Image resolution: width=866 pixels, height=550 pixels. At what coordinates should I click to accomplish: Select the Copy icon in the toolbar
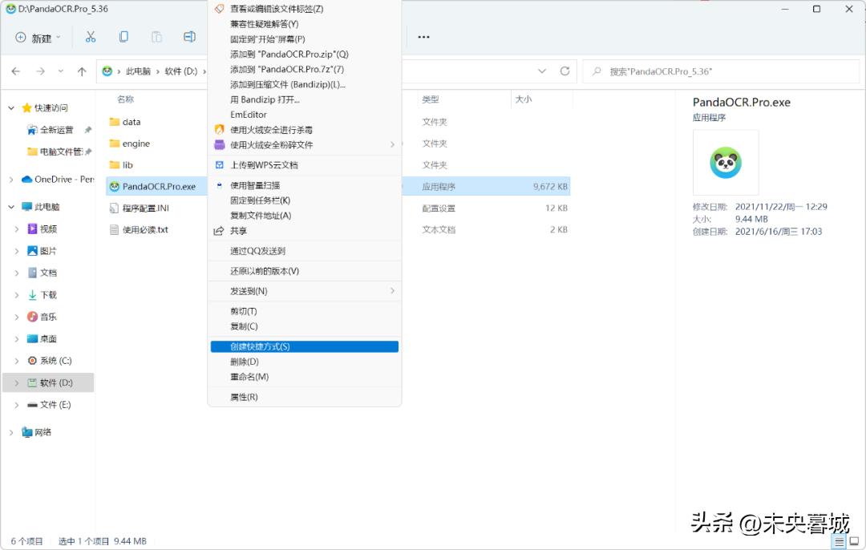pyautogui.click(x=123, y=36)
